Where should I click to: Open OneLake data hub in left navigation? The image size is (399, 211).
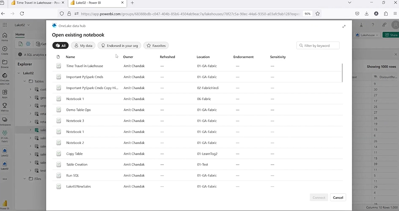[5, 79]
